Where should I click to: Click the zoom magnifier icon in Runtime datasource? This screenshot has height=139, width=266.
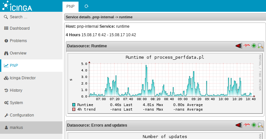coord(260,46)
